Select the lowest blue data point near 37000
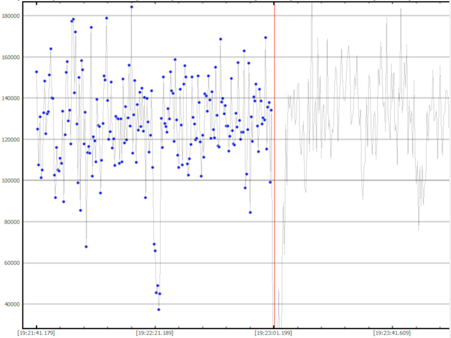 pos(158,309)
